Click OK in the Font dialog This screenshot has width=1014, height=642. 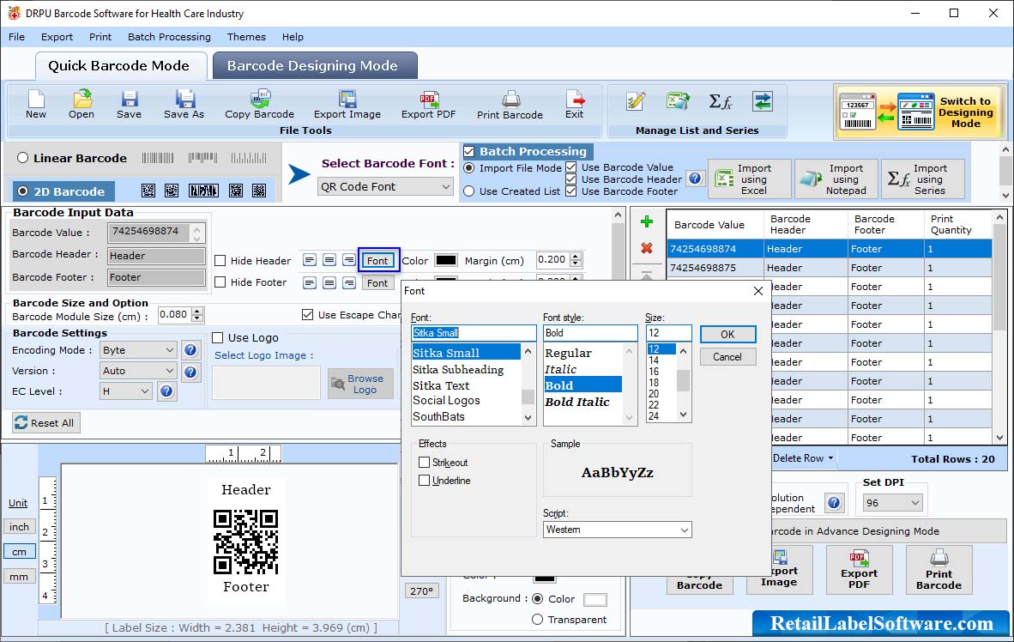[x=727, y=334]
